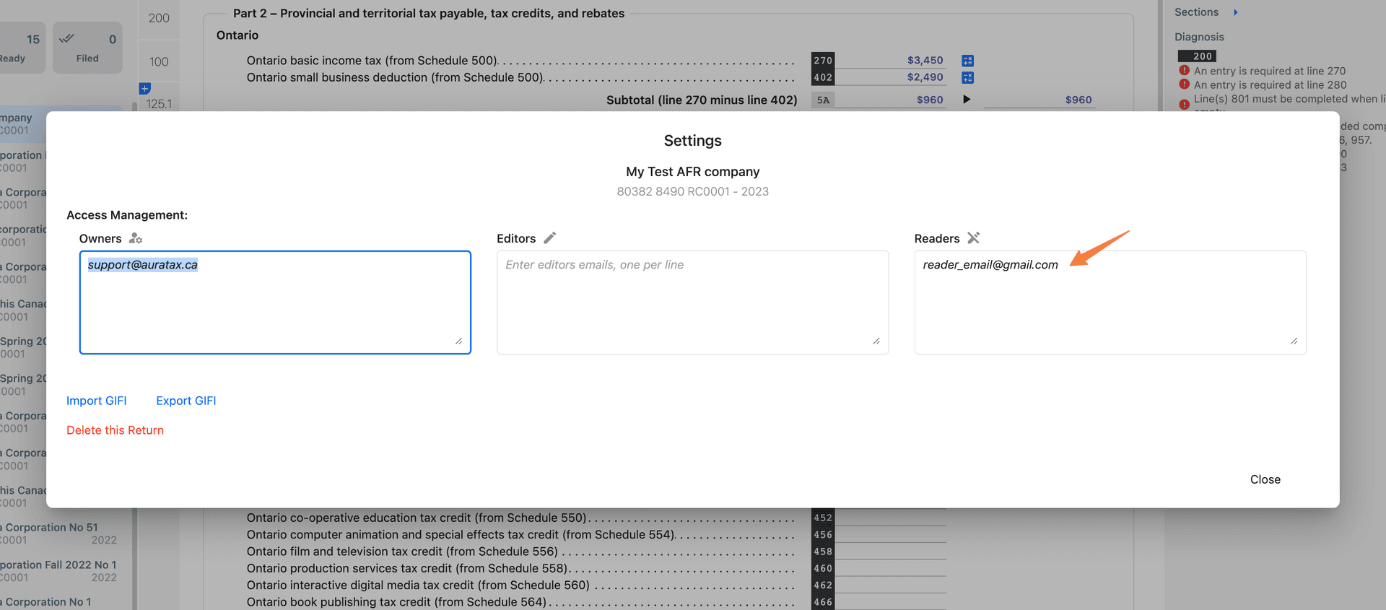Click the blue plus icon above 125.1
The image size is (1386, 610).
click(145, 88)
